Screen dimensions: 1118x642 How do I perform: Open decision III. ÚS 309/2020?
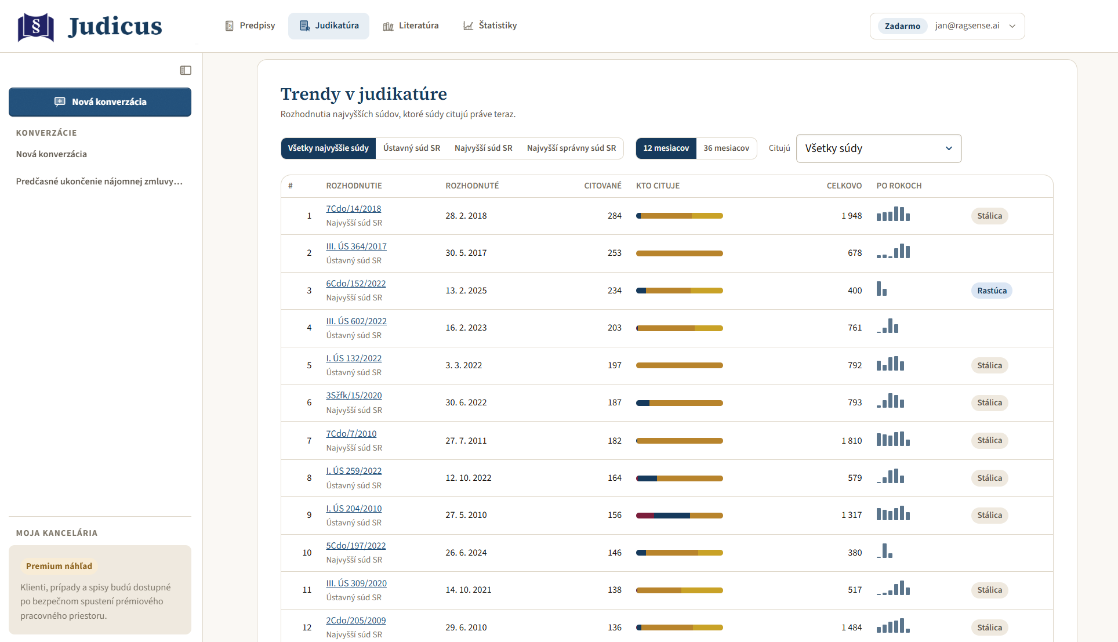(x=357, y=583)
